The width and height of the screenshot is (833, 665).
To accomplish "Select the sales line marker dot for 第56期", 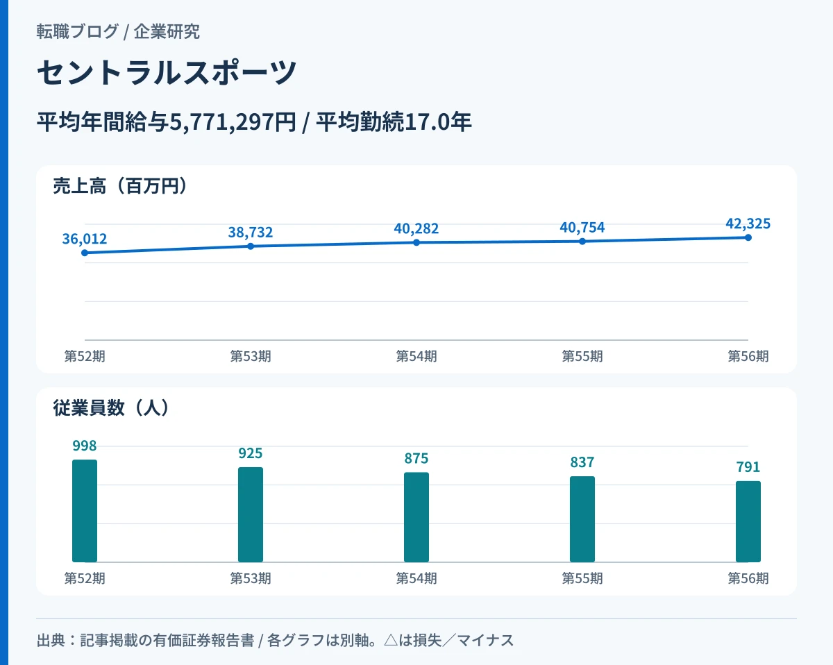I will coord(748,237).
